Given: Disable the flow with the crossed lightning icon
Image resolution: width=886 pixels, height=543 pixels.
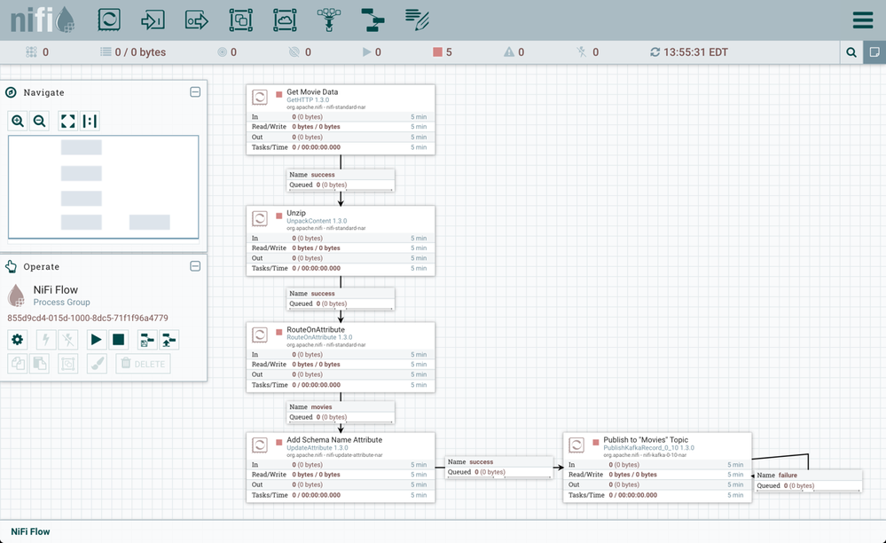Looking at the screenshot, I should 67,339.
